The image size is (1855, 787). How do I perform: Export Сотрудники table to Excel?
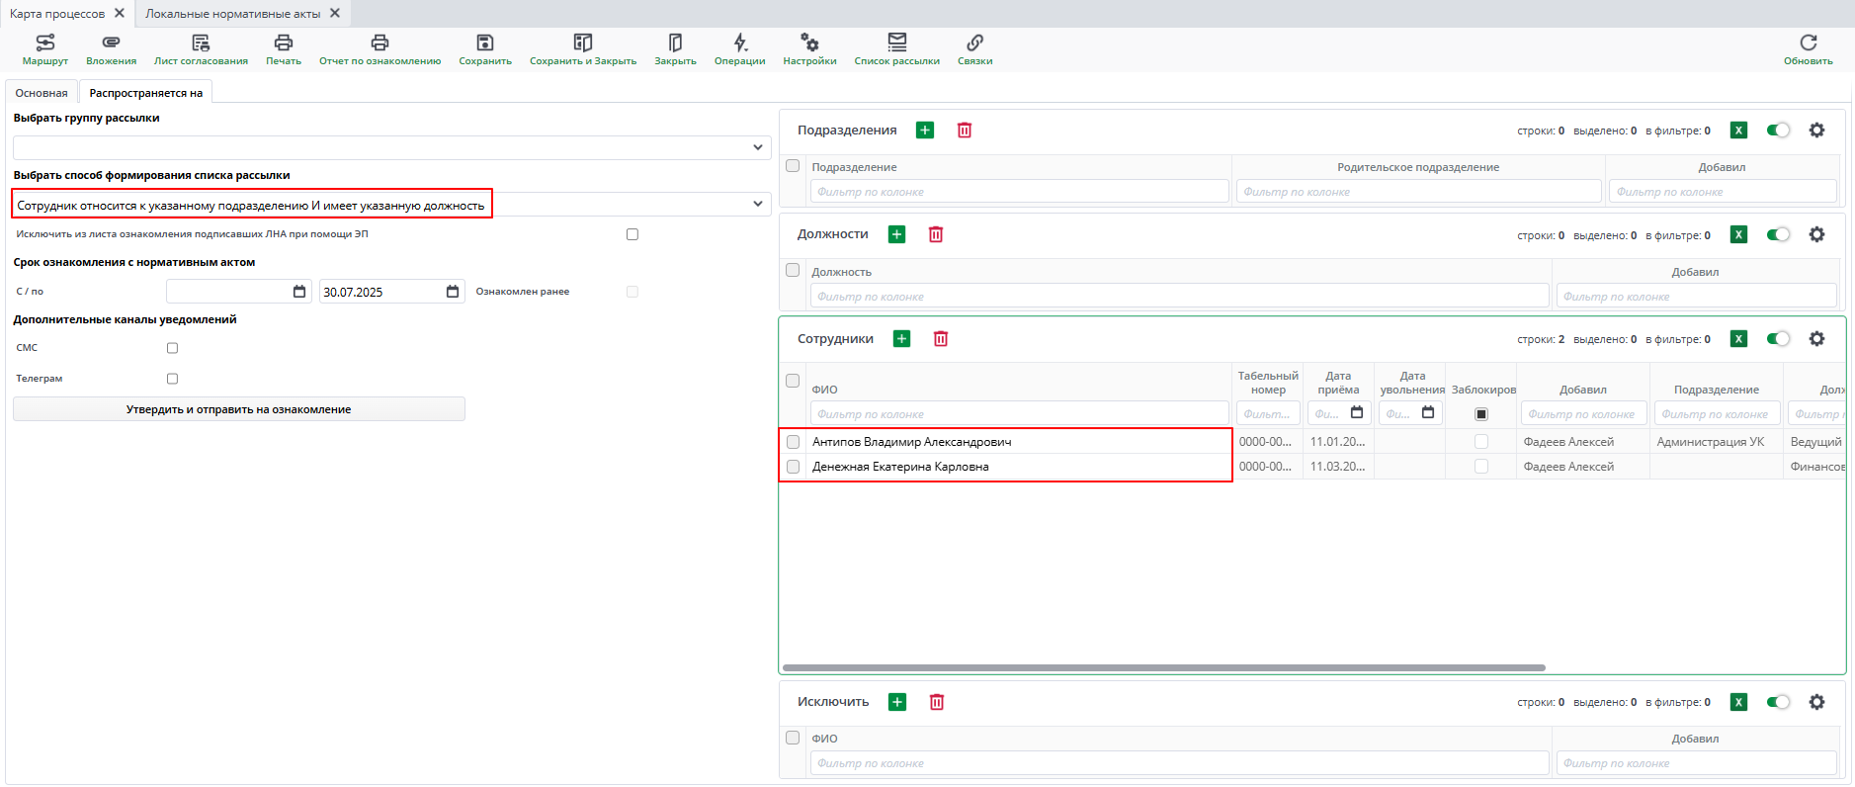[1739, 339]
